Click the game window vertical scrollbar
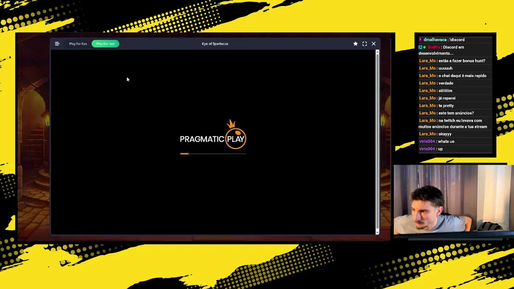The width and height of the screenshot is (514, 289). coord(377,142)
